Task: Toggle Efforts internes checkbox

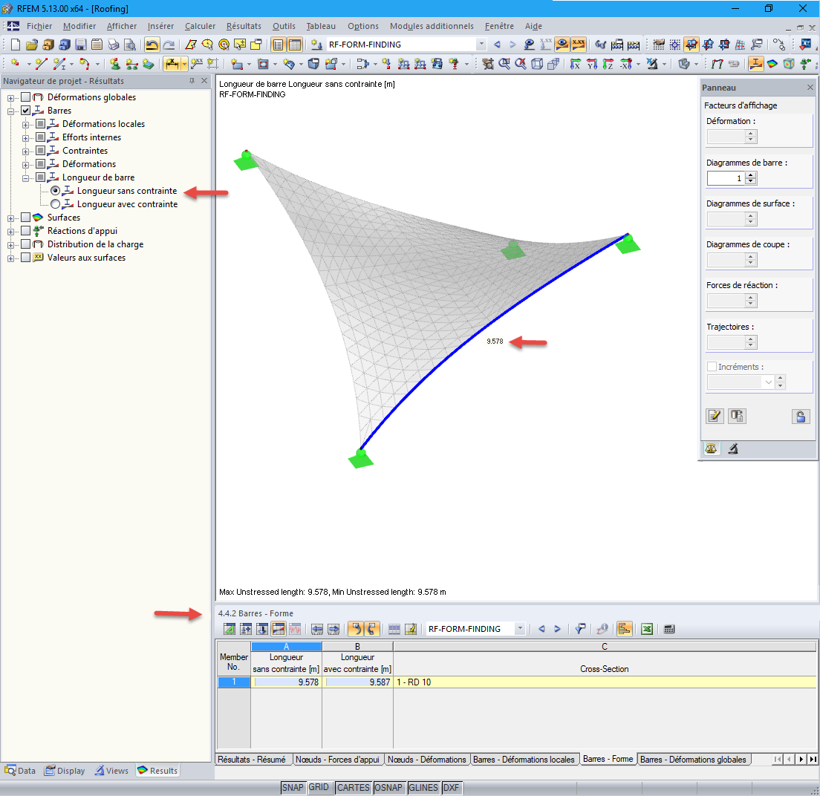Action: [40, 137]
